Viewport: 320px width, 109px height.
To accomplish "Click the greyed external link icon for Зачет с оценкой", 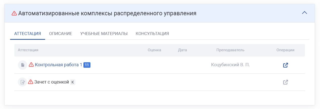I will point(285,82).
